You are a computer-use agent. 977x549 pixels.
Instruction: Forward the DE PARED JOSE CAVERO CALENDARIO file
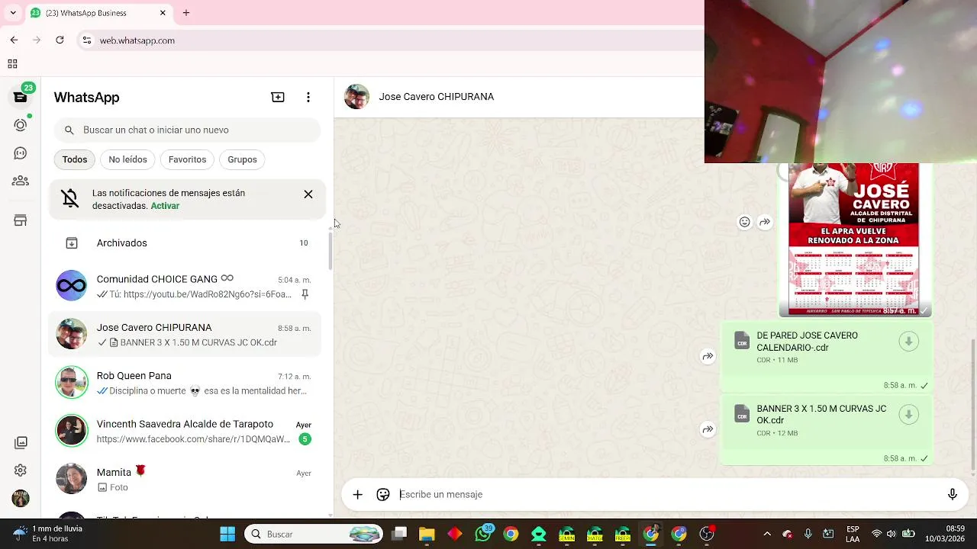tap(708, 356)
